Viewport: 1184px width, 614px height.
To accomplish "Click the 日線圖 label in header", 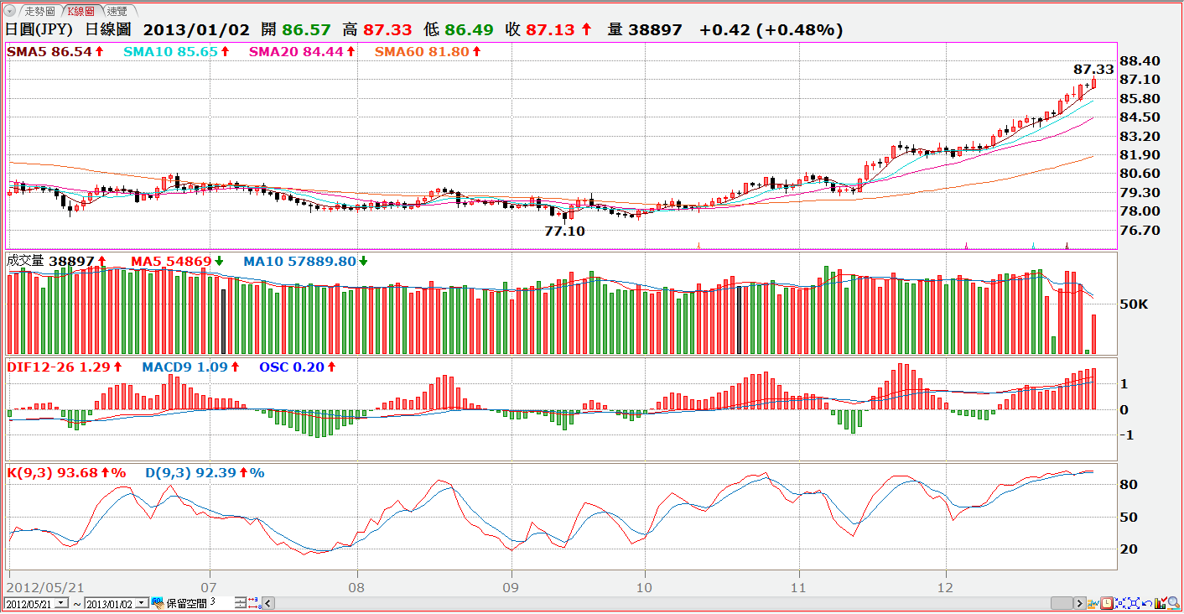I will coord(108,29).
